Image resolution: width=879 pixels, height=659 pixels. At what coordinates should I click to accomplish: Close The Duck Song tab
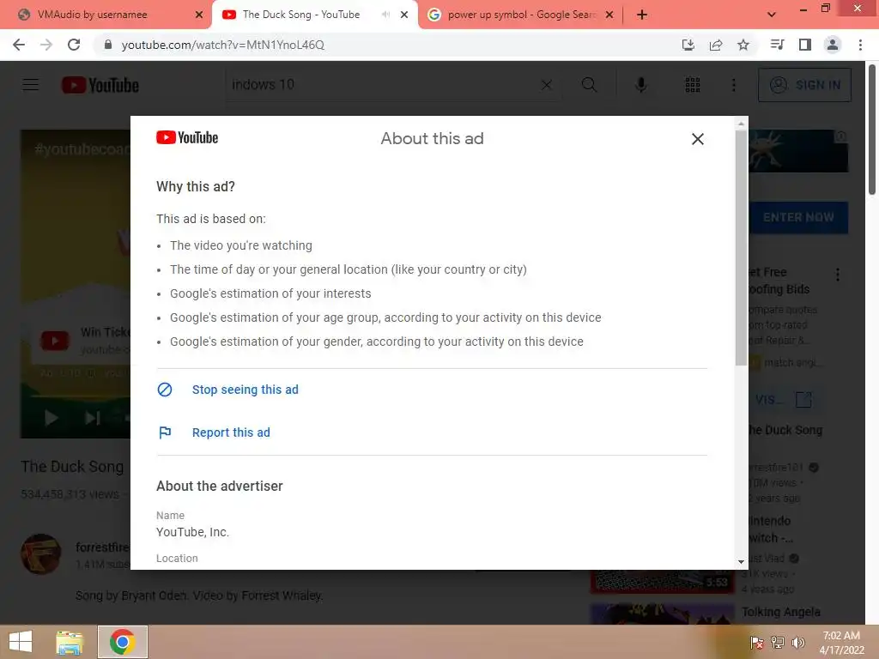[404, 15]
